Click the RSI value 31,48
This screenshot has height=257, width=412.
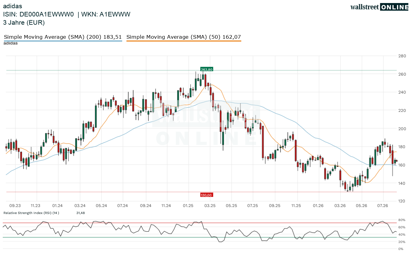[x=81, y=212]
